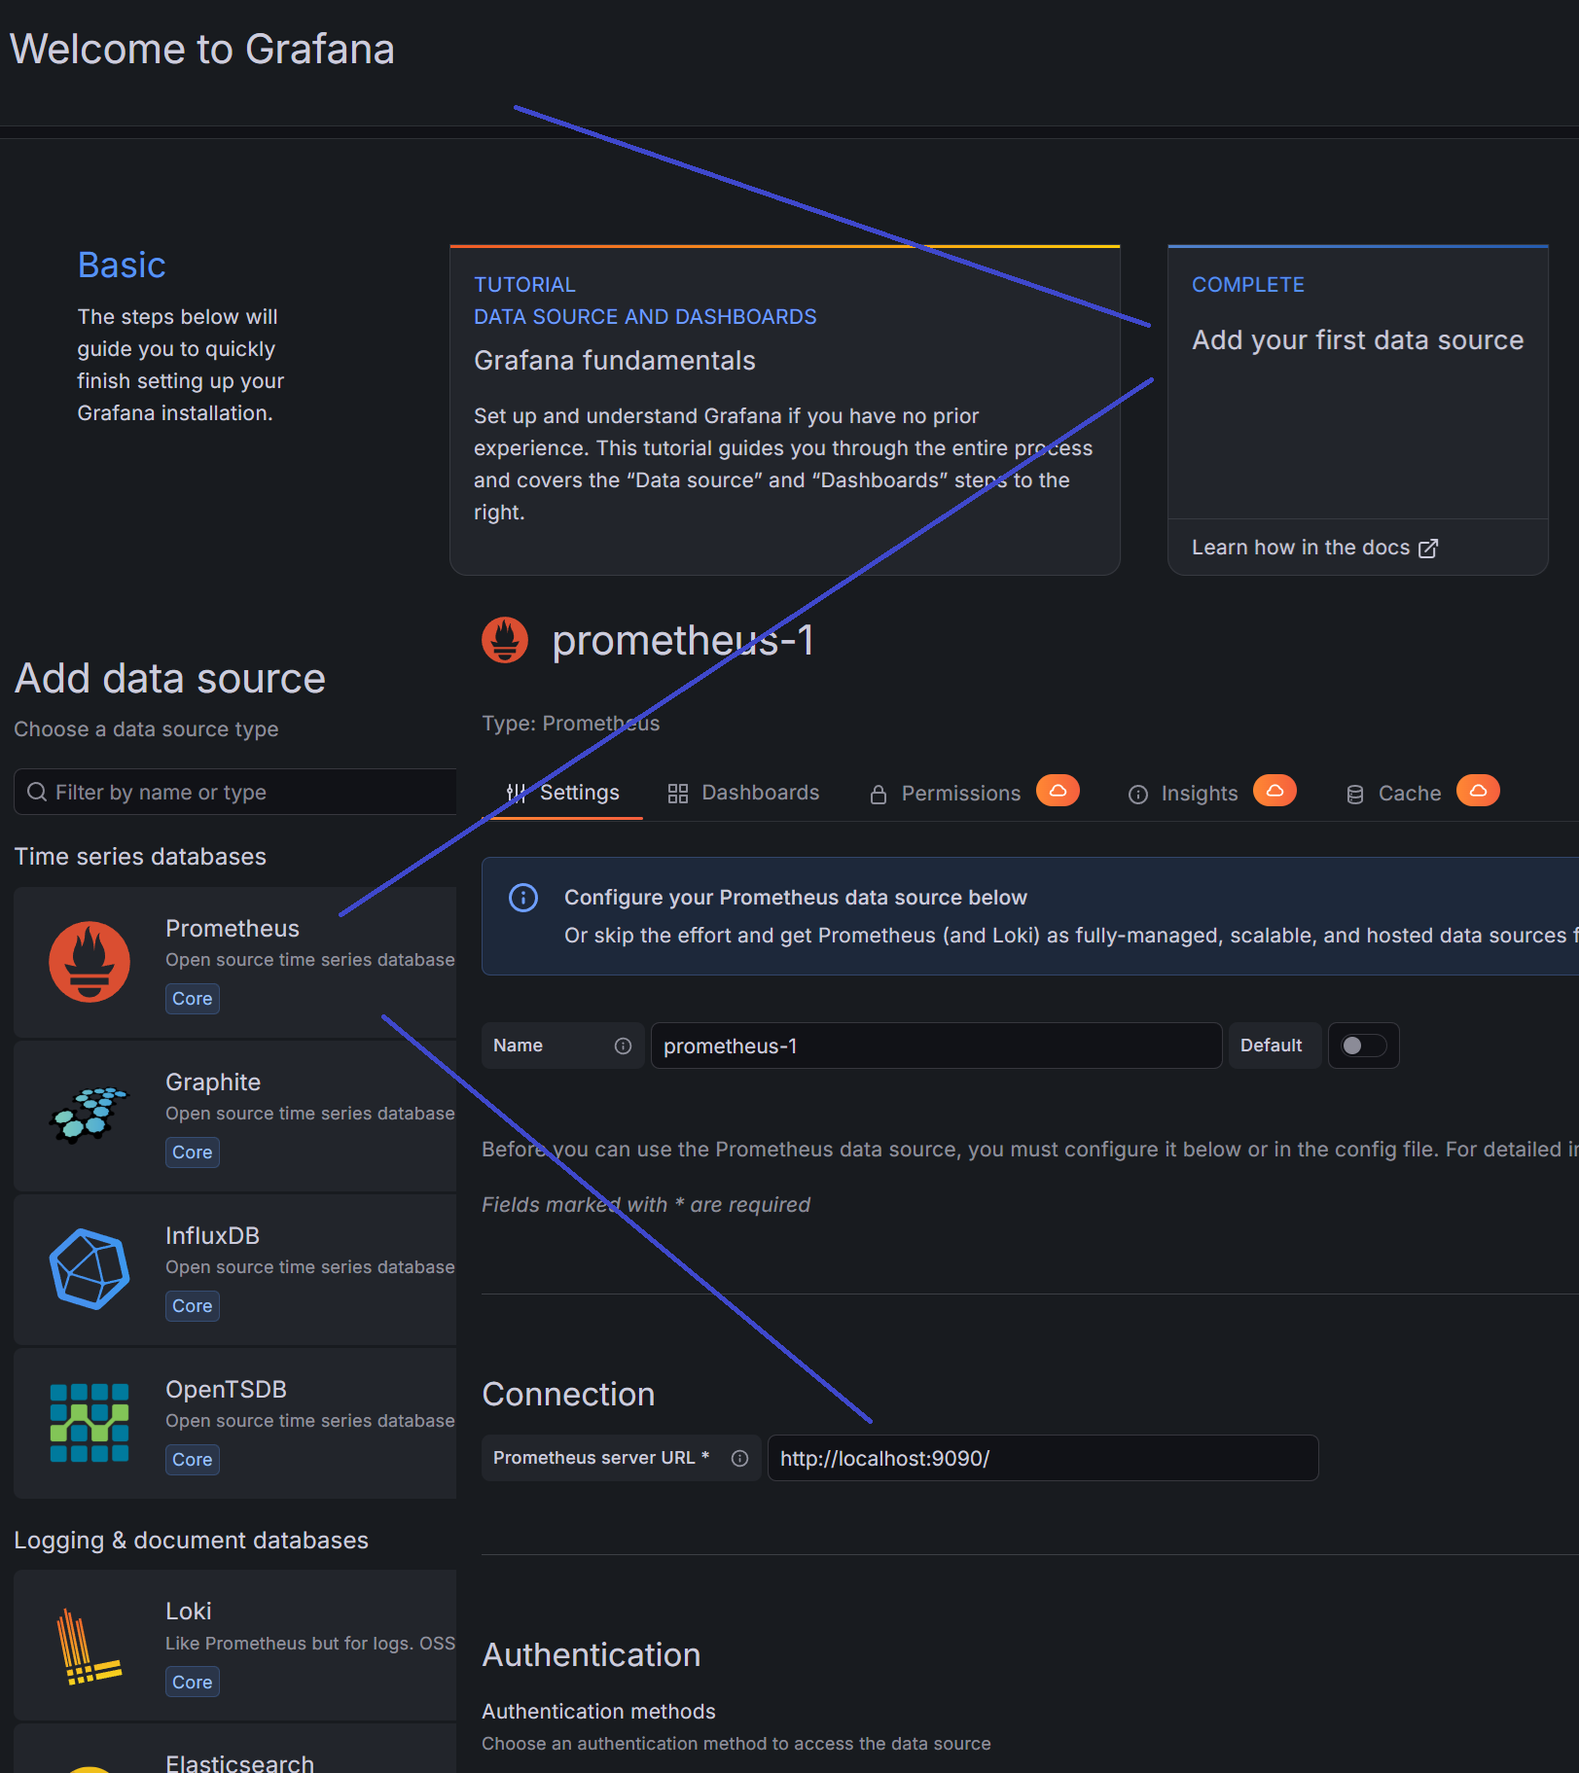Open the Grafana fundamentals tutorial card
The height and width of the screenshot is (1773, 1579).
point(785,410)
